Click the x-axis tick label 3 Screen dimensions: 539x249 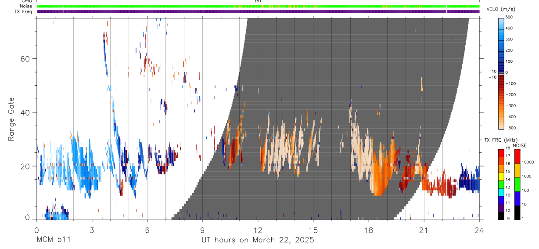(x=92, y=230)
